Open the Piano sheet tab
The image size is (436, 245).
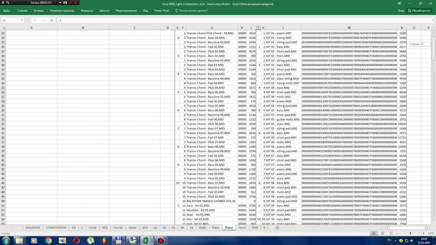pyautogui.click(x=216, y=228)
